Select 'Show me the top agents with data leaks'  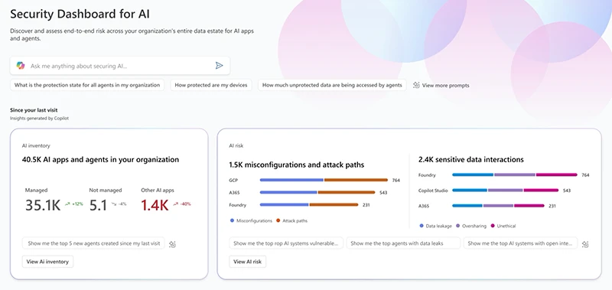(x=404, y=243)
